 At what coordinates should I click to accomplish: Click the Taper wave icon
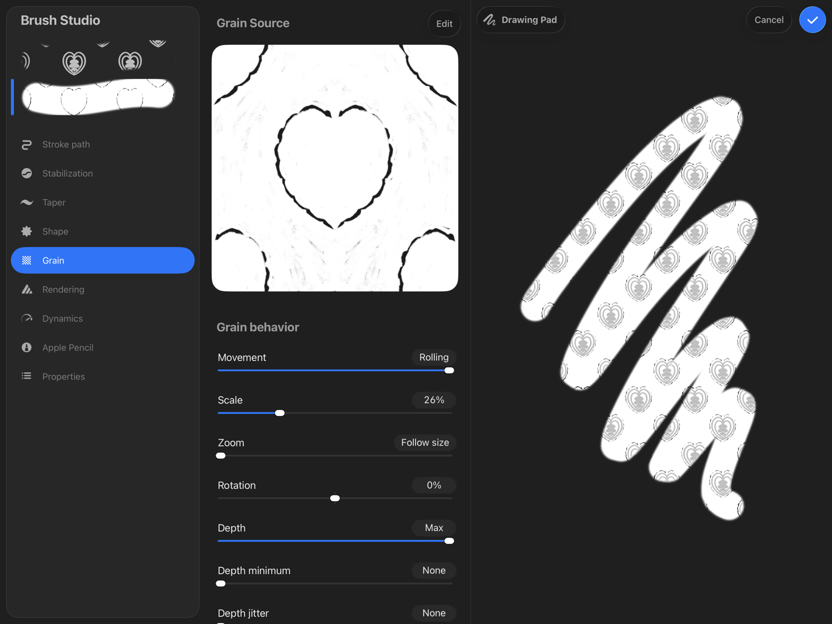27,203
